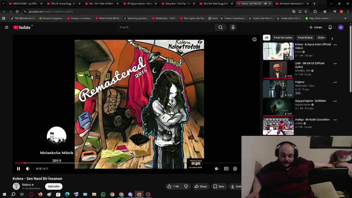Click the search magnifier button
Screen dimensions: 352x198
pos(221,27)
